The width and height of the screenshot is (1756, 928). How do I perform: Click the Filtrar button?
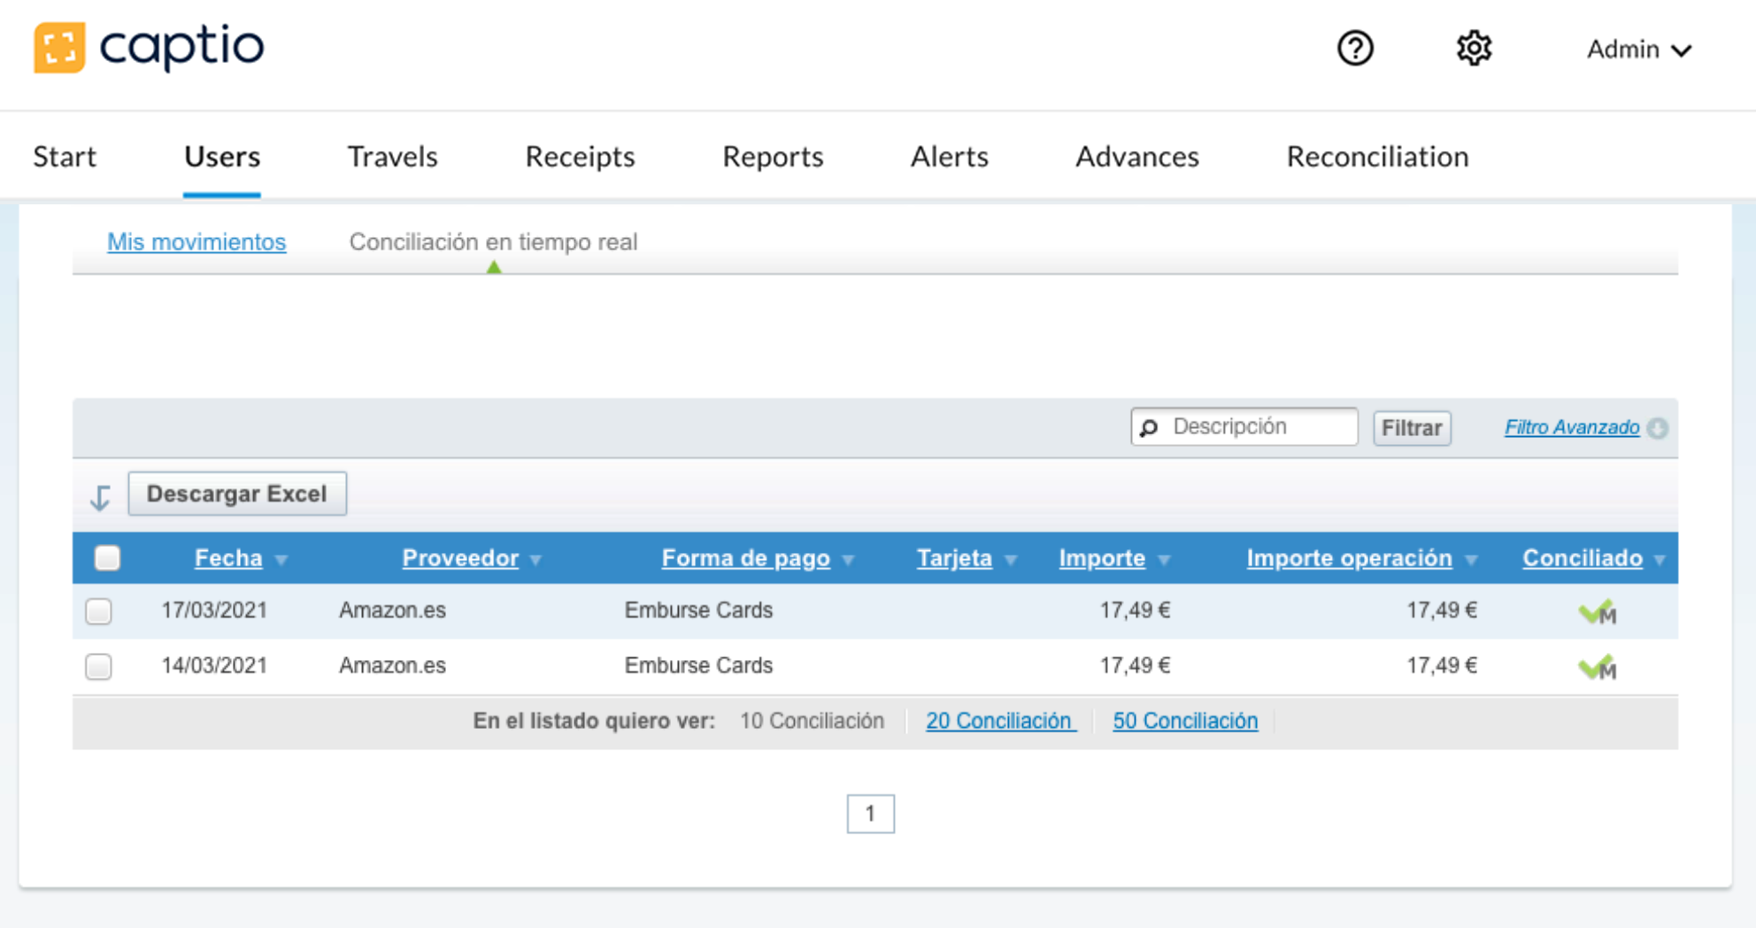point(1411,428)
